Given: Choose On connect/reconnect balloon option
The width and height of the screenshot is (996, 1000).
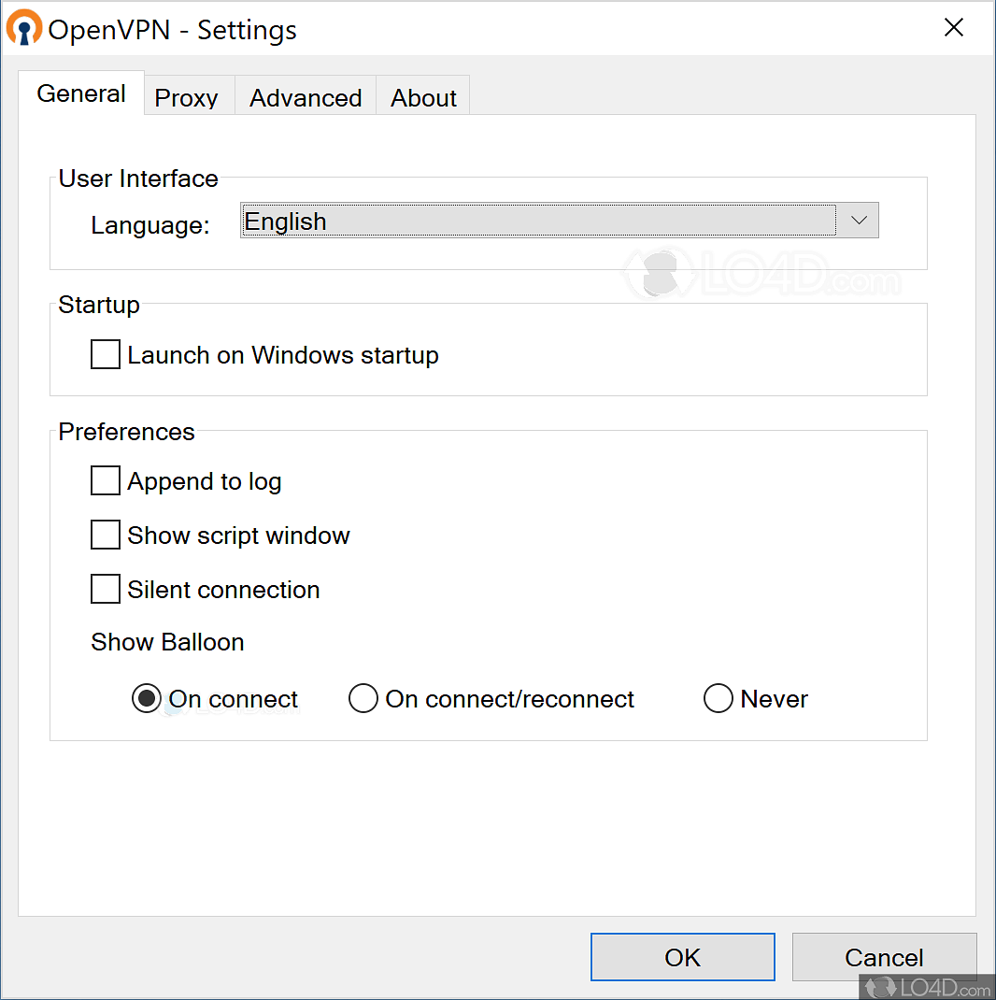Looking at the screenshot, I should 363,699.
